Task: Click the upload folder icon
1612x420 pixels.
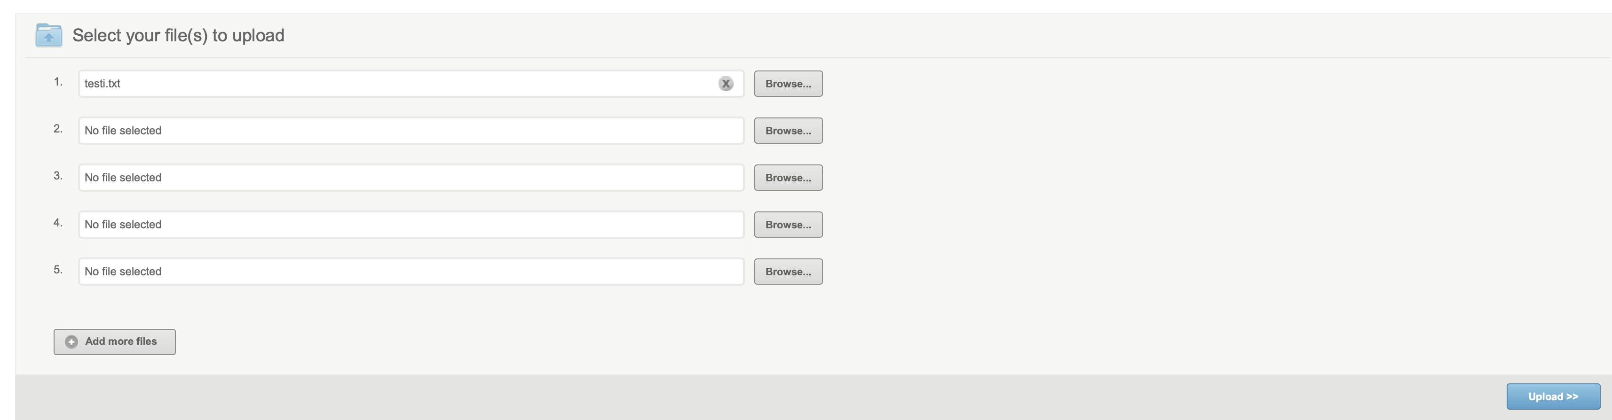Action: tap(49, 35)
